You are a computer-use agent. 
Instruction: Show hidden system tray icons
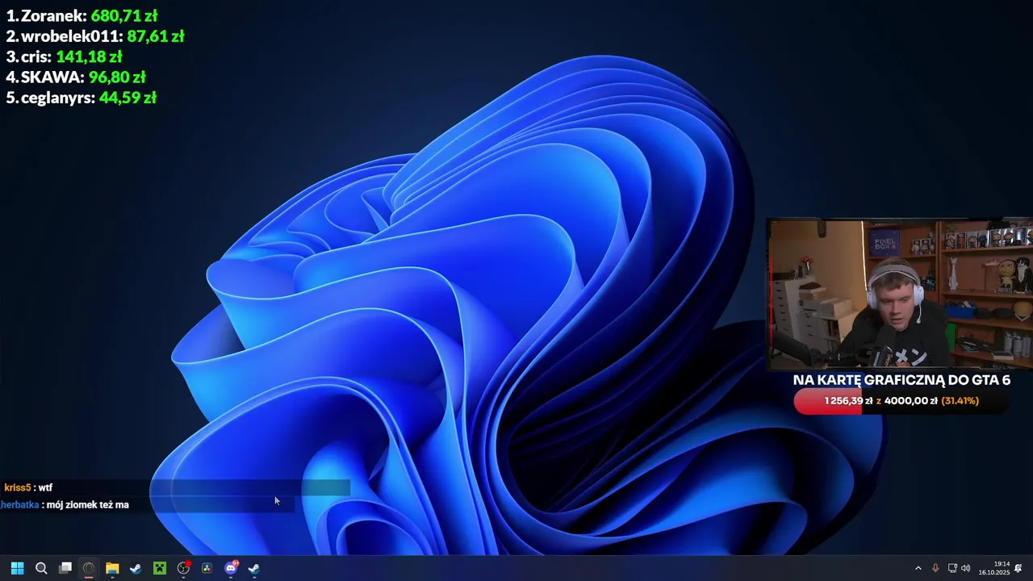(918, 568)
